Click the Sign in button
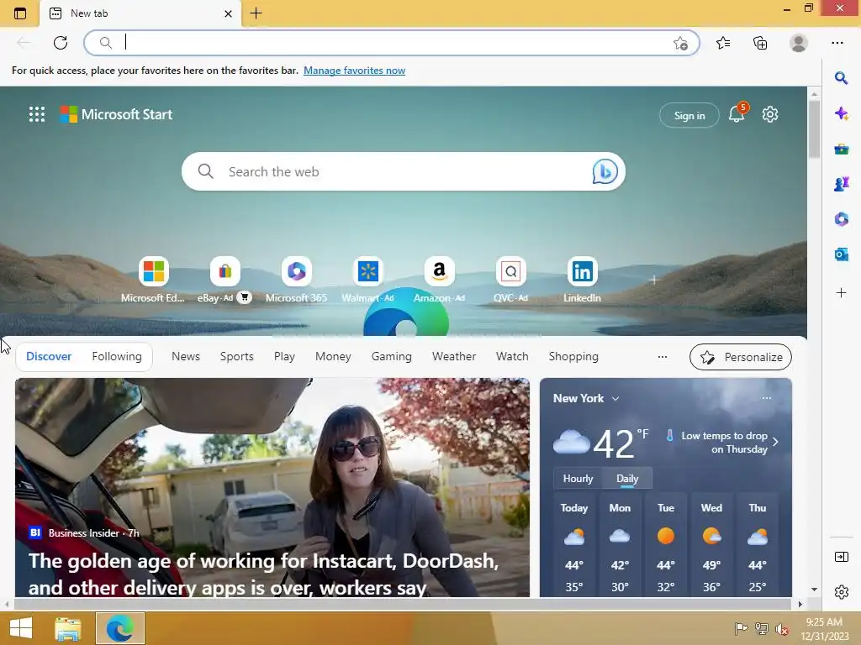Image resolution: width=861 pixels, height=645 pixels. pos(689,115)
